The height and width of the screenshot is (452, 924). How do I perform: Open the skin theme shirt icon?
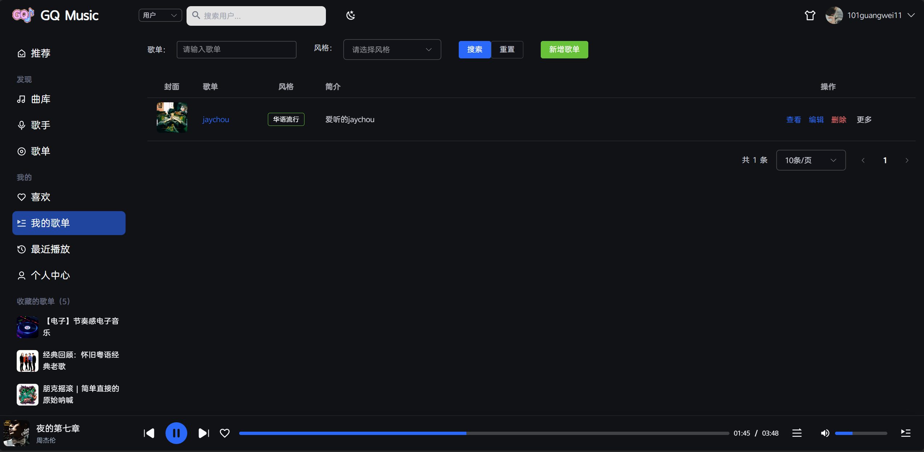pos(810,16)
